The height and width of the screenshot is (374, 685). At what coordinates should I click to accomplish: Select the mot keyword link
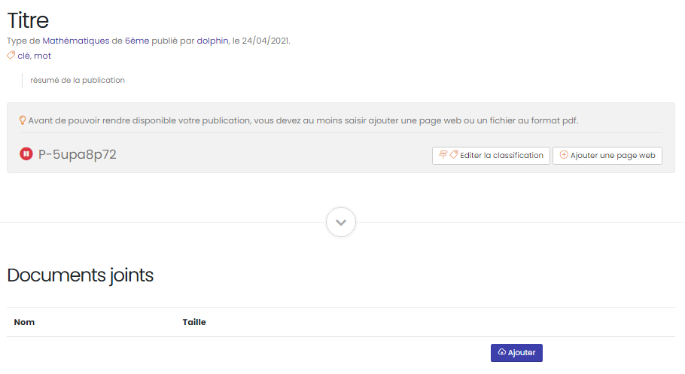tap(43, 56)
